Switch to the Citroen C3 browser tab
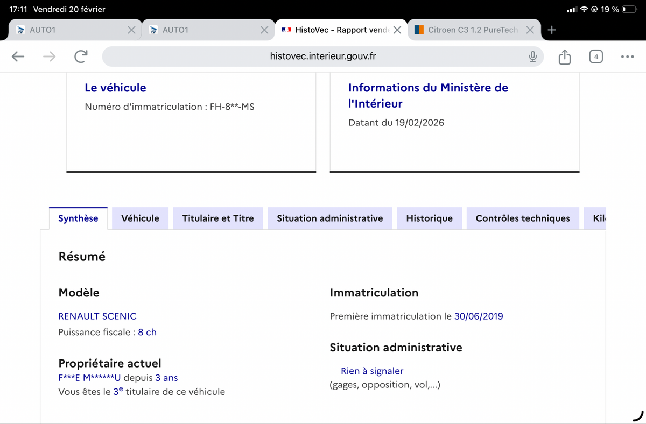646x424 pixels. 467,30
